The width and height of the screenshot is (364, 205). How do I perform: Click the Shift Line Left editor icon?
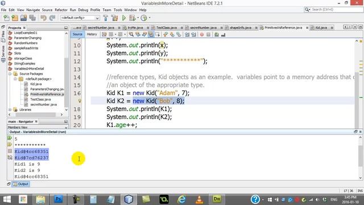click(x=187, y=34)
